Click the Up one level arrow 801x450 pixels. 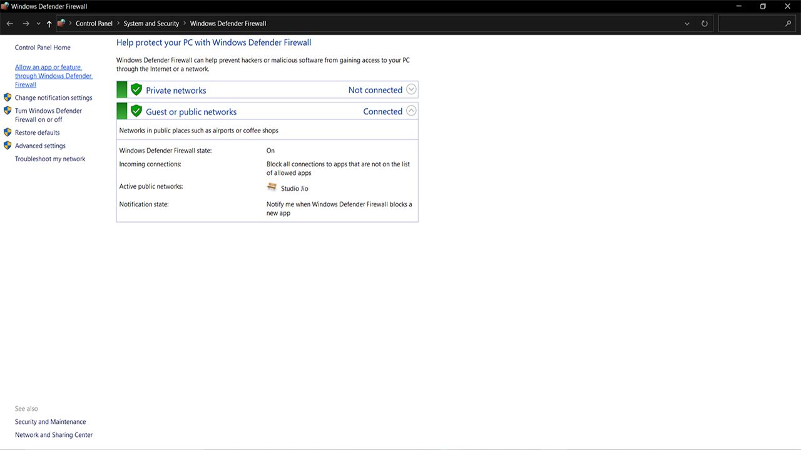click(x=49, y=24)
